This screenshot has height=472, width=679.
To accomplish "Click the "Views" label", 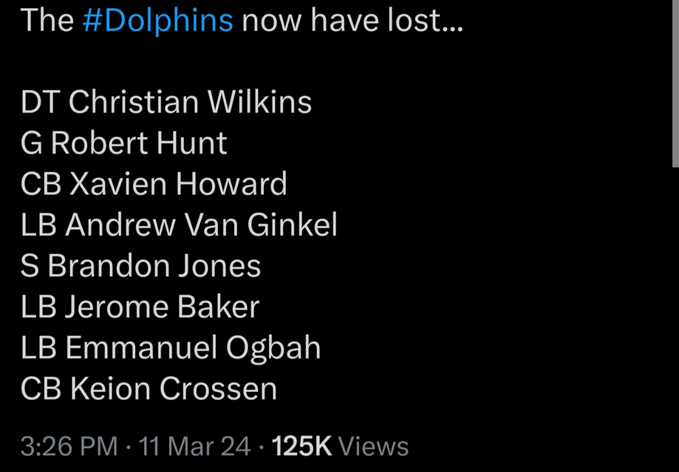I will (x=373, y=446).
